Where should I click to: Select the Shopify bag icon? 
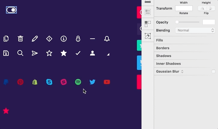pos(35,82)
